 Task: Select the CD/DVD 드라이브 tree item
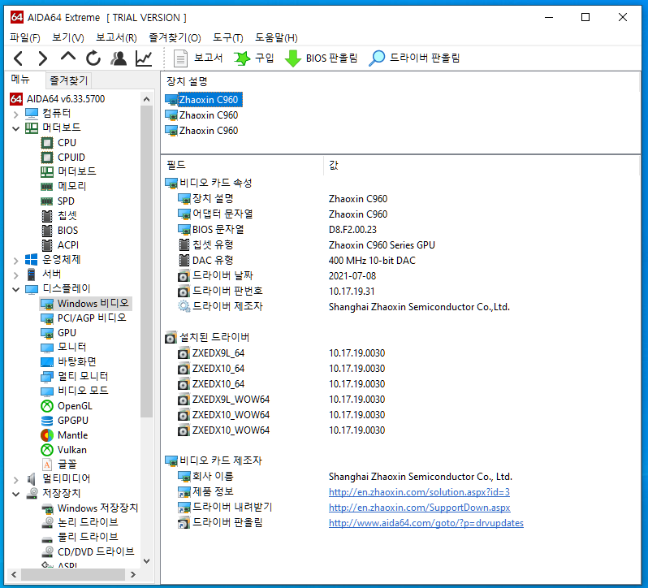tap(88, 552)
